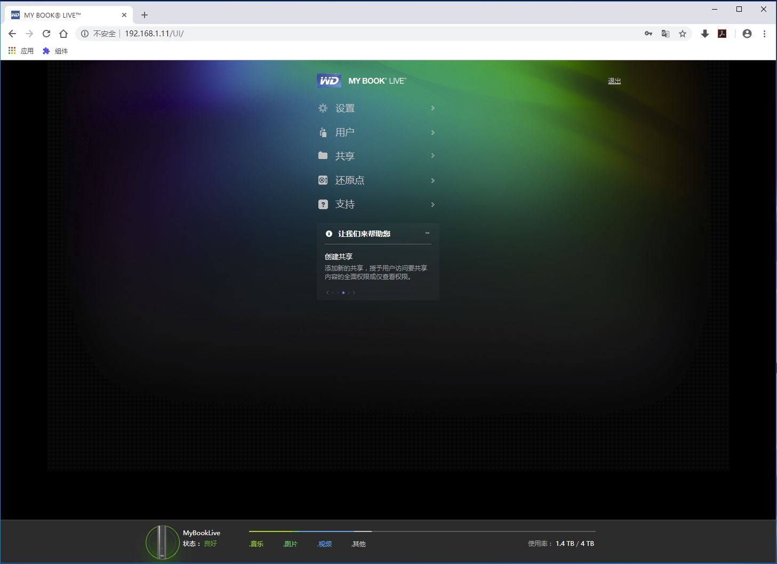Click the 音乐 storage legend label

pyautogui.click(x=257, y=544)
